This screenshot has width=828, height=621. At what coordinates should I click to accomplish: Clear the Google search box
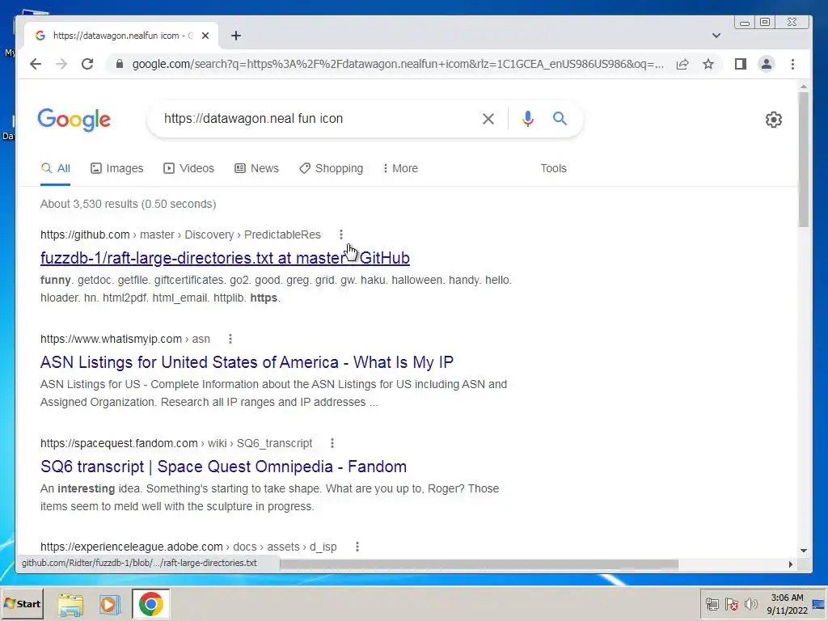488,119
